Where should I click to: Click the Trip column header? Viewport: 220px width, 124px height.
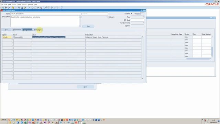194,34
